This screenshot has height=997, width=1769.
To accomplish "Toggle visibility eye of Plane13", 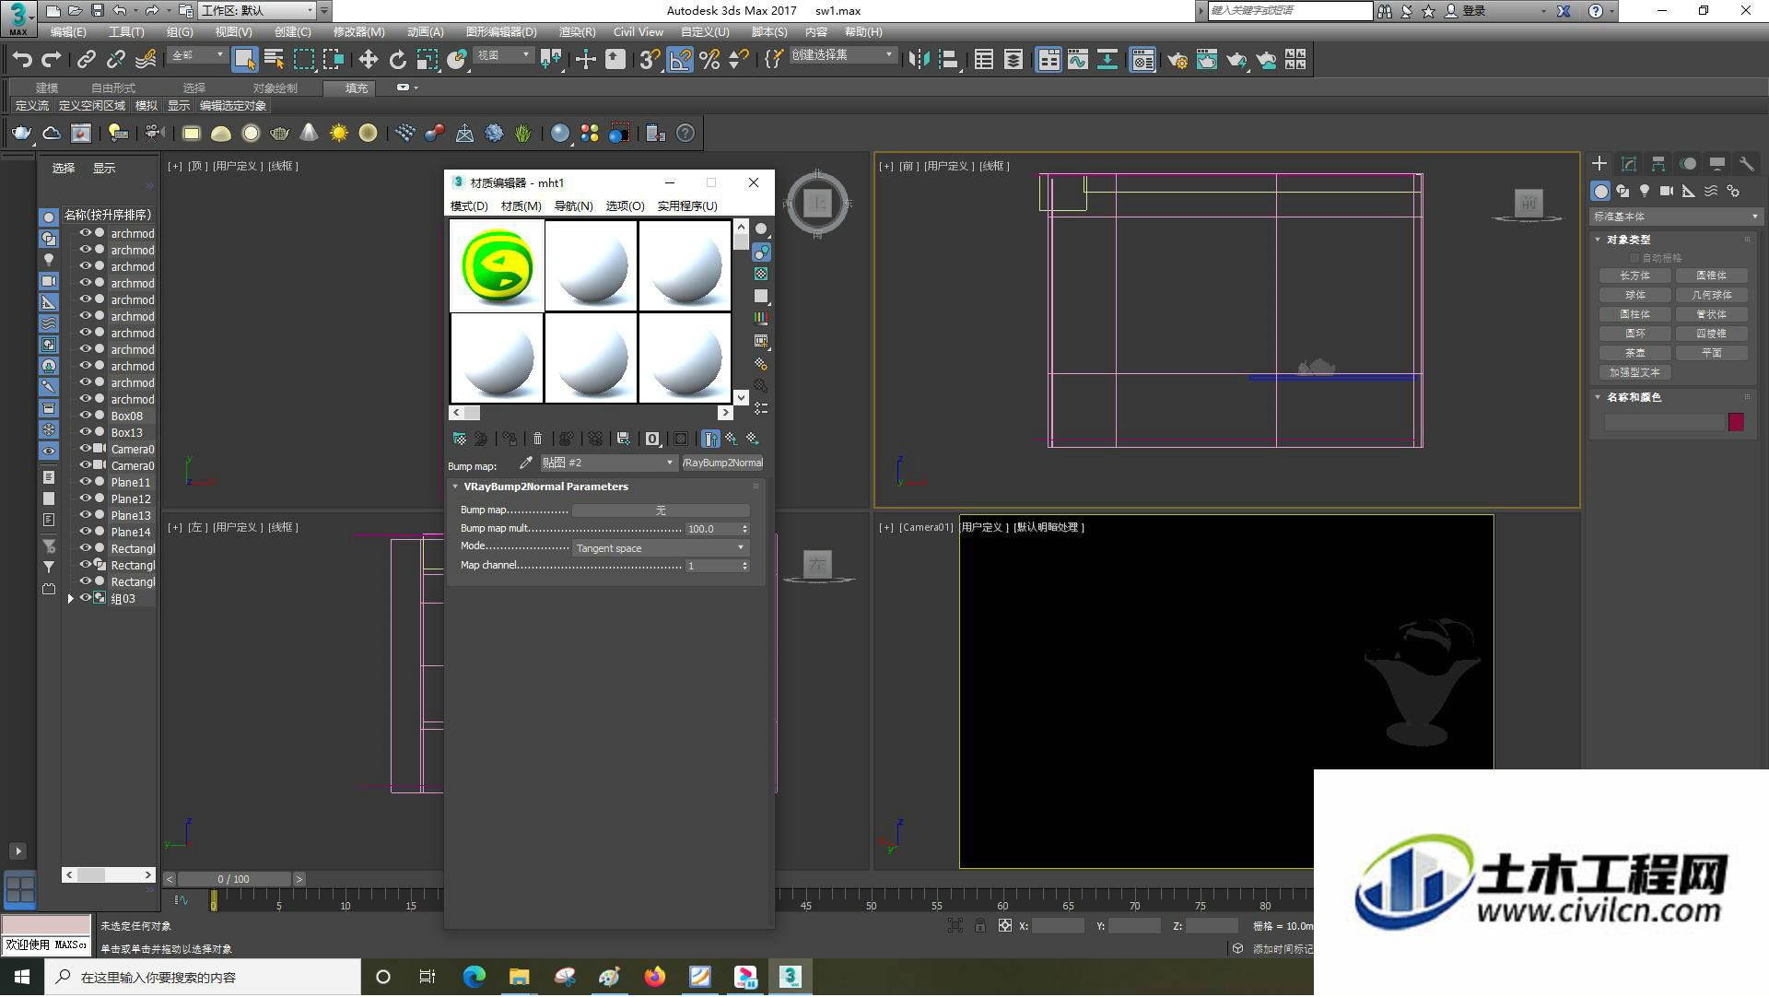I will tap(86, 516).
